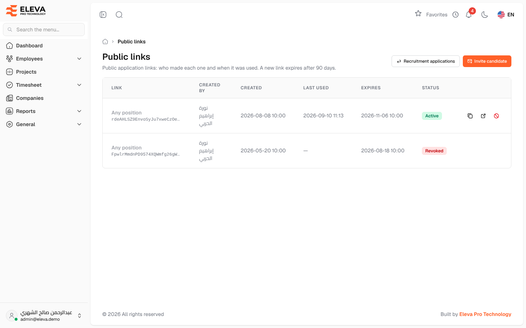
Task: Click the Employees sidebar icon
Action: 9,59
